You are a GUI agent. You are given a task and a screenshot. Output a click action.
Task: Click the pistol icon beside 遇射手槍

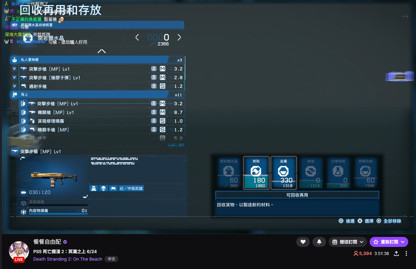(x=24, y=86)
